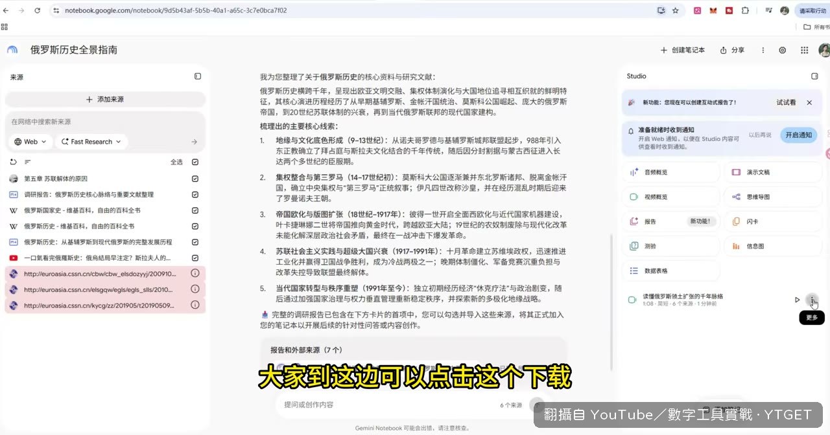Image resolution: width=830 pixels, height=435 pixels.
Task: Open source 第五章 苏联解体的原因
Action: tap(56, 179)
